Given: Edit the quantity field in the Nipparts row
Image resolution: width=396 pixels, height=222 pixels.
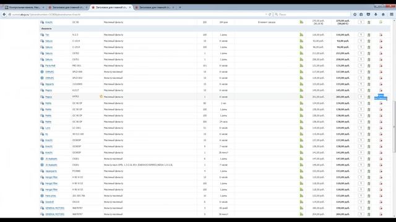Looking at the screenshot, I should [x=361, y=84].
